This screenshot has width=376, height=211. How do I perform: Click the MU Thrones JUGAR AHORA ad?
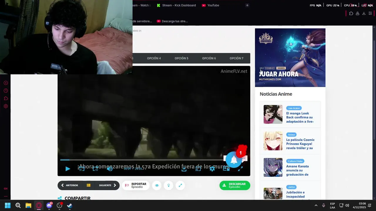click(290, 57)
